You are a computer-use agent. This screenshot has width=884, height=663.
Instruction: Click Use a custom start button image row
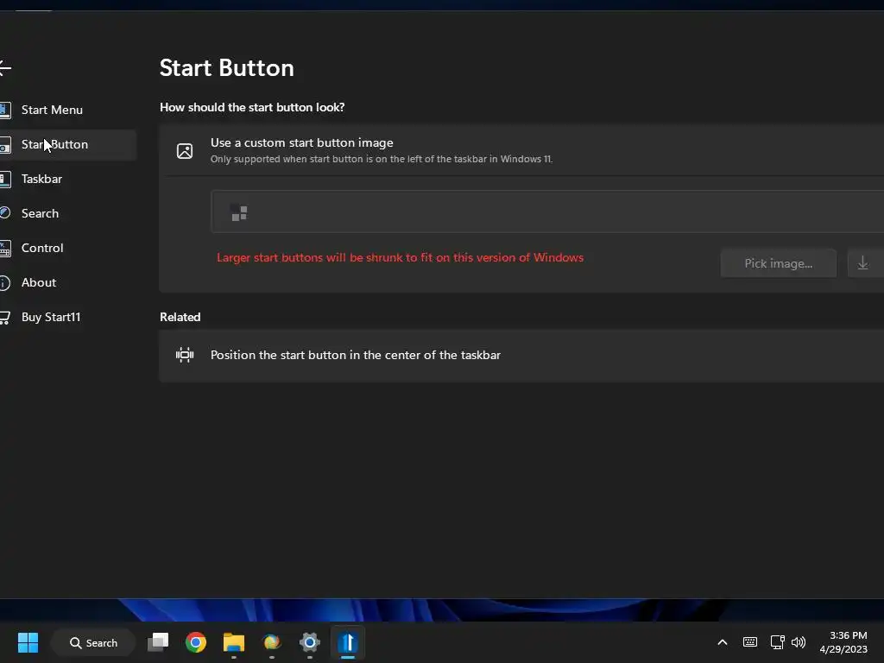(521, 150)
